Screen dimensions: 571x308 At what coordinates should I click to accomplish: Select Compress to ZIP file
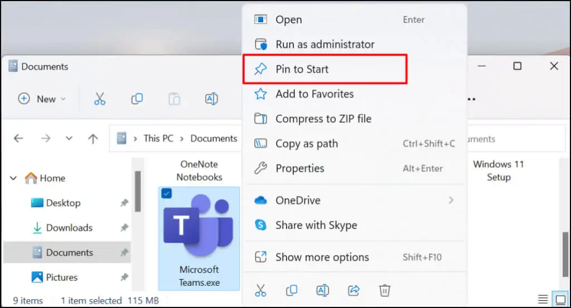click(x=354, y=119)
